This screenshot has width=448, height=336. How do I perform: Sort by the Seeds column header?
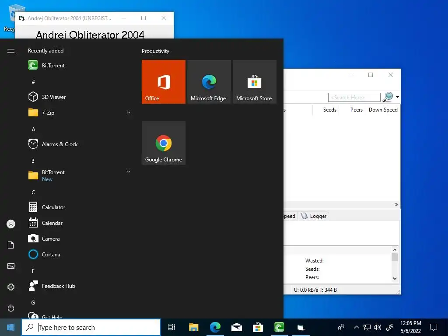(x=326, y=110)
